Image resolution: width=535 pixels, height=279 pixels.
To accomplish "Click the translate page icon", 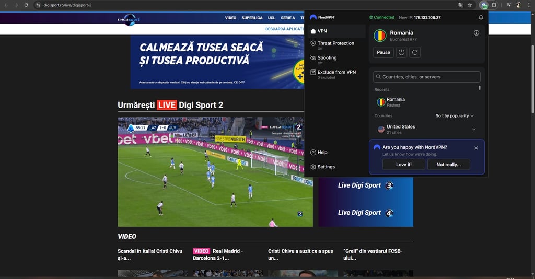I will [461, 5].
